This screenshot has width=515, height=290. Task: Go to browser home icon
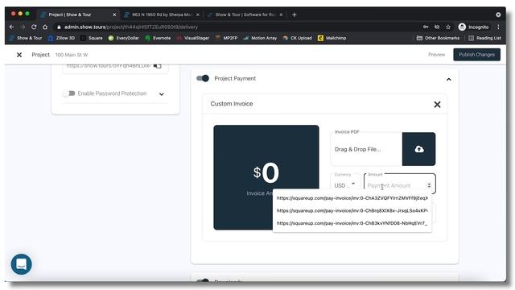tap(45, 27)
